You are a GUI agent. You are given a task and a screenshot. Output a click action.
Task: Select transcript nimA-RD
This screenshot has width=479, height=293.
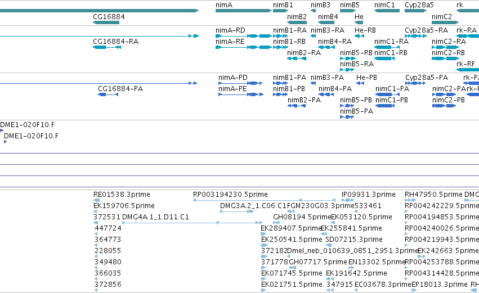click(244, 36)
